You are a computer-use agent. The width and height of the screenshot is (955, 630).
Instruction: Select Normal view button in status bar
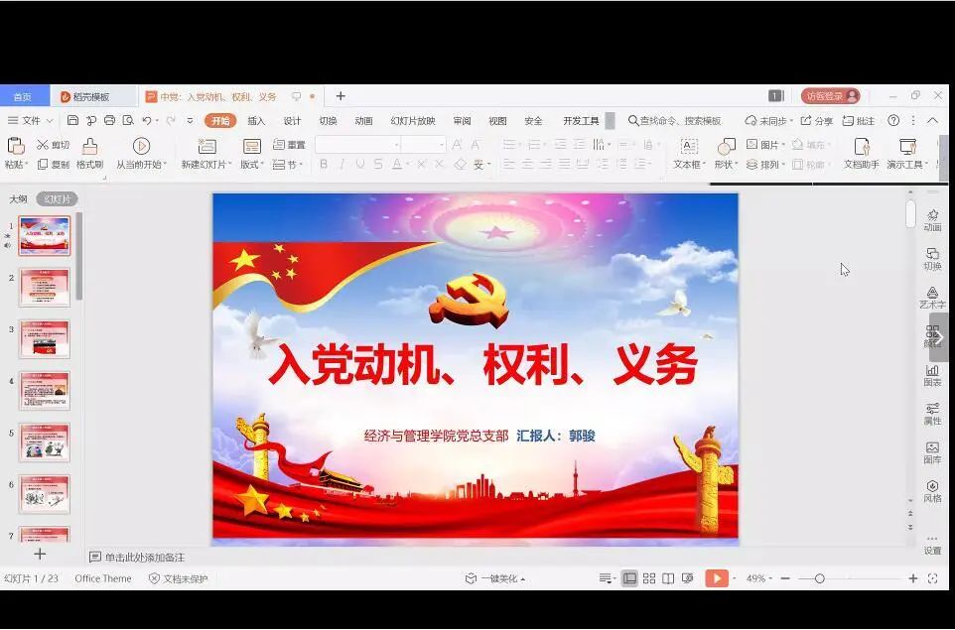pos(629,578)
